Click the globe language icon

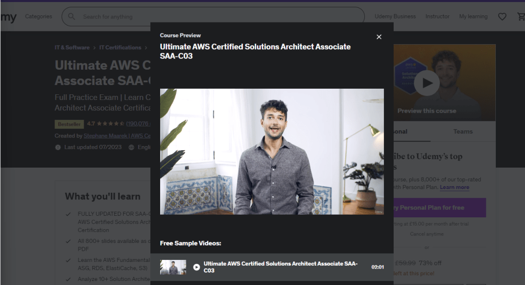point(131,147)
